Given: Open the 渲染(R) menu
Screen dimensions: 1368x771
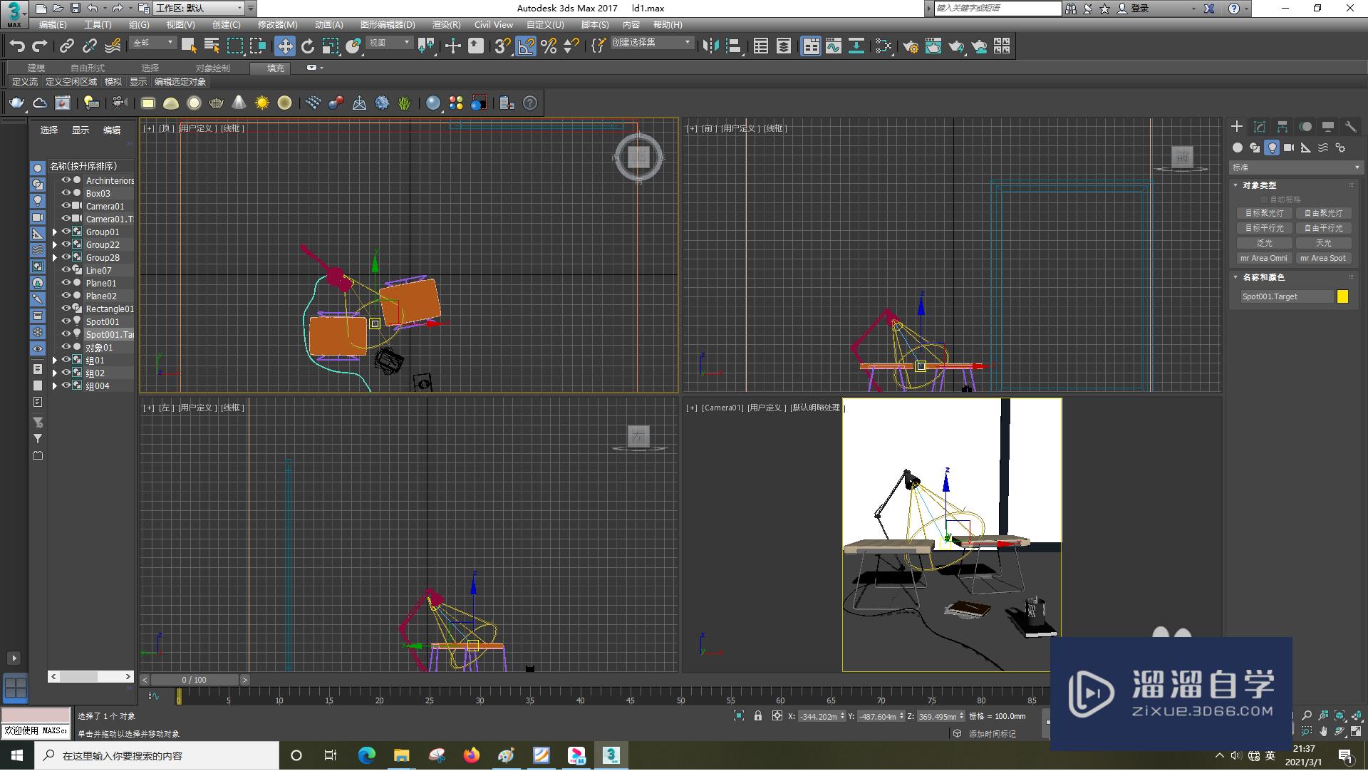Looking at the screenshot, I should [446, 25].
